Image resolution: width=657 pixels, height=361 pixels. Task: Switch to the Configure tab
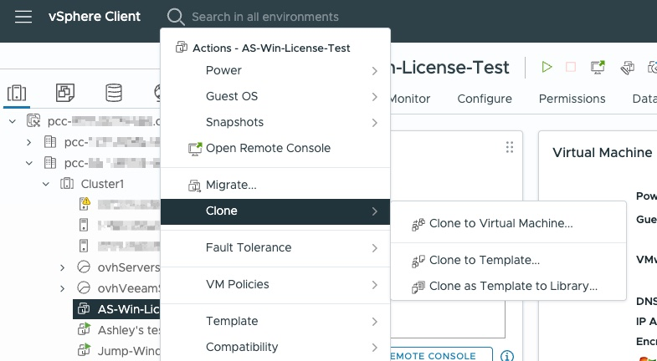(x=485, y=99)
